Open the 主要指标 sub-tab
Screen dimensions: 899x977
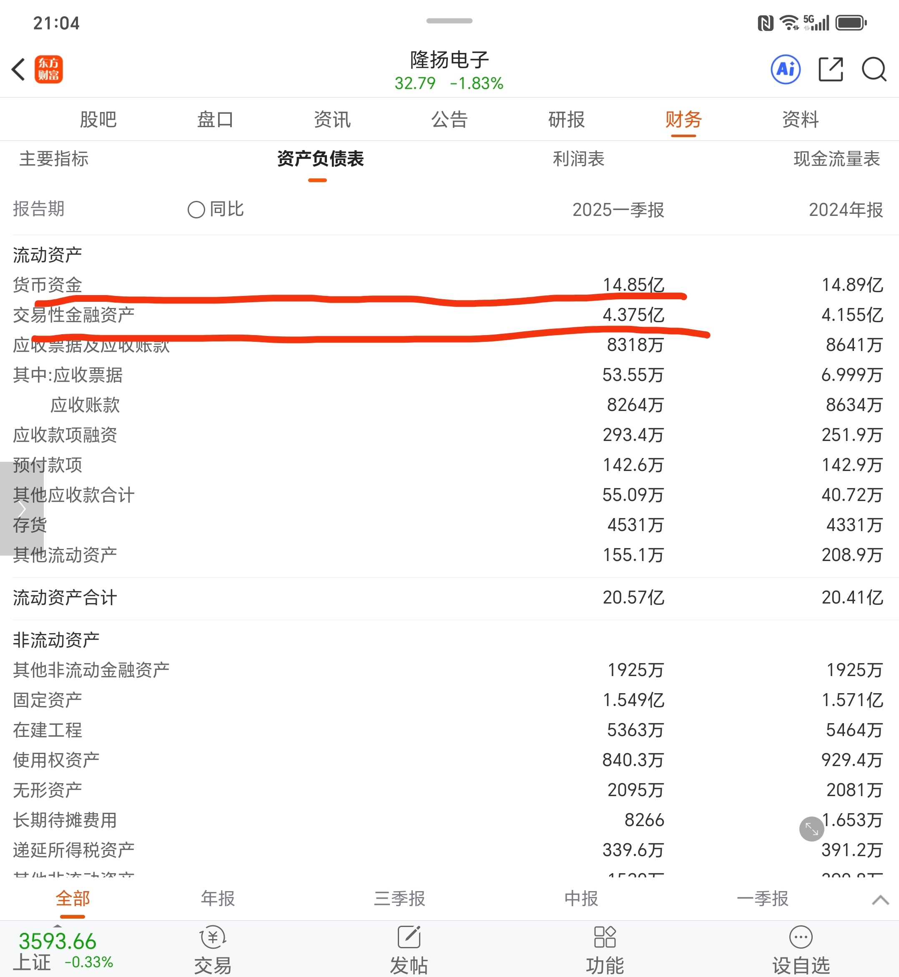click(x=54, y=159)
